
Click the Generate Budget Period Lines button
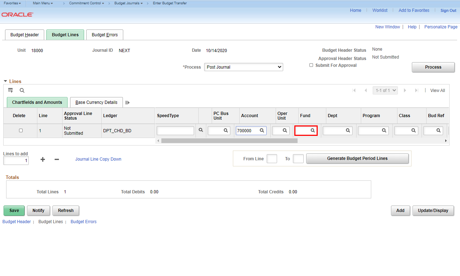(x=357, y=158)
